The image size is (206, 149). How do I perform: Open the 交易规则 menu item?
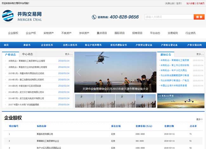click(173, 33)
